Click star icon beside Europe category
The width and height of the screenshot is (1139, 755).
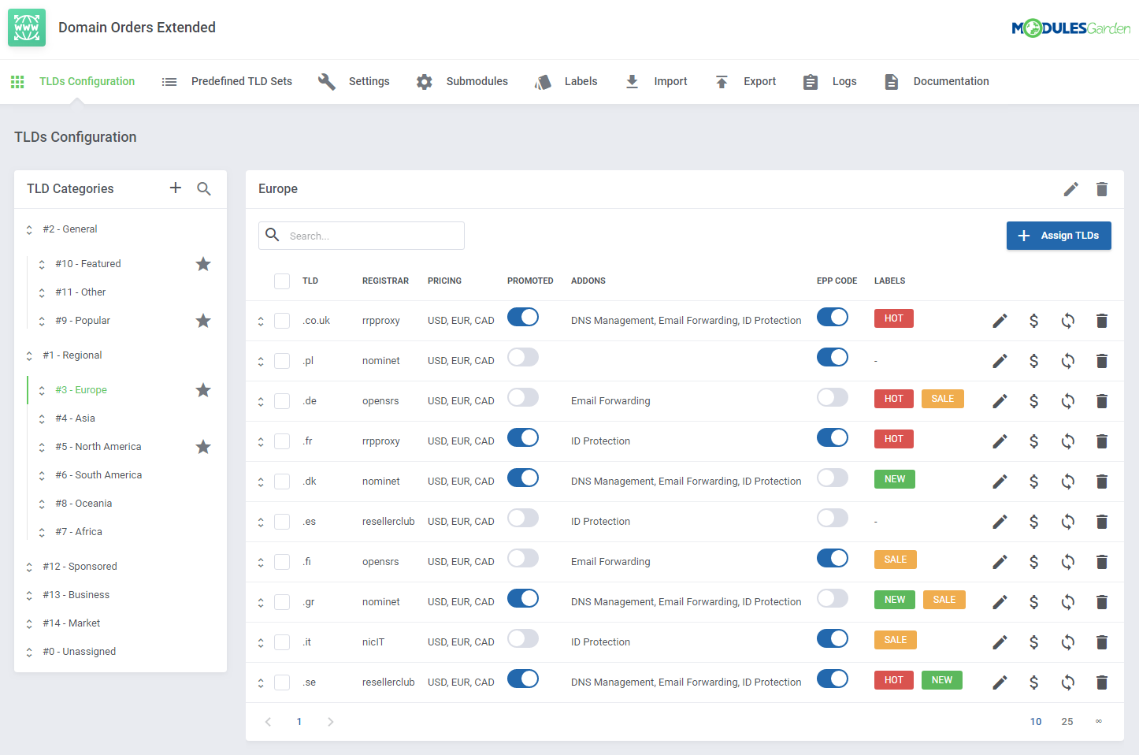tap(203, 390)
